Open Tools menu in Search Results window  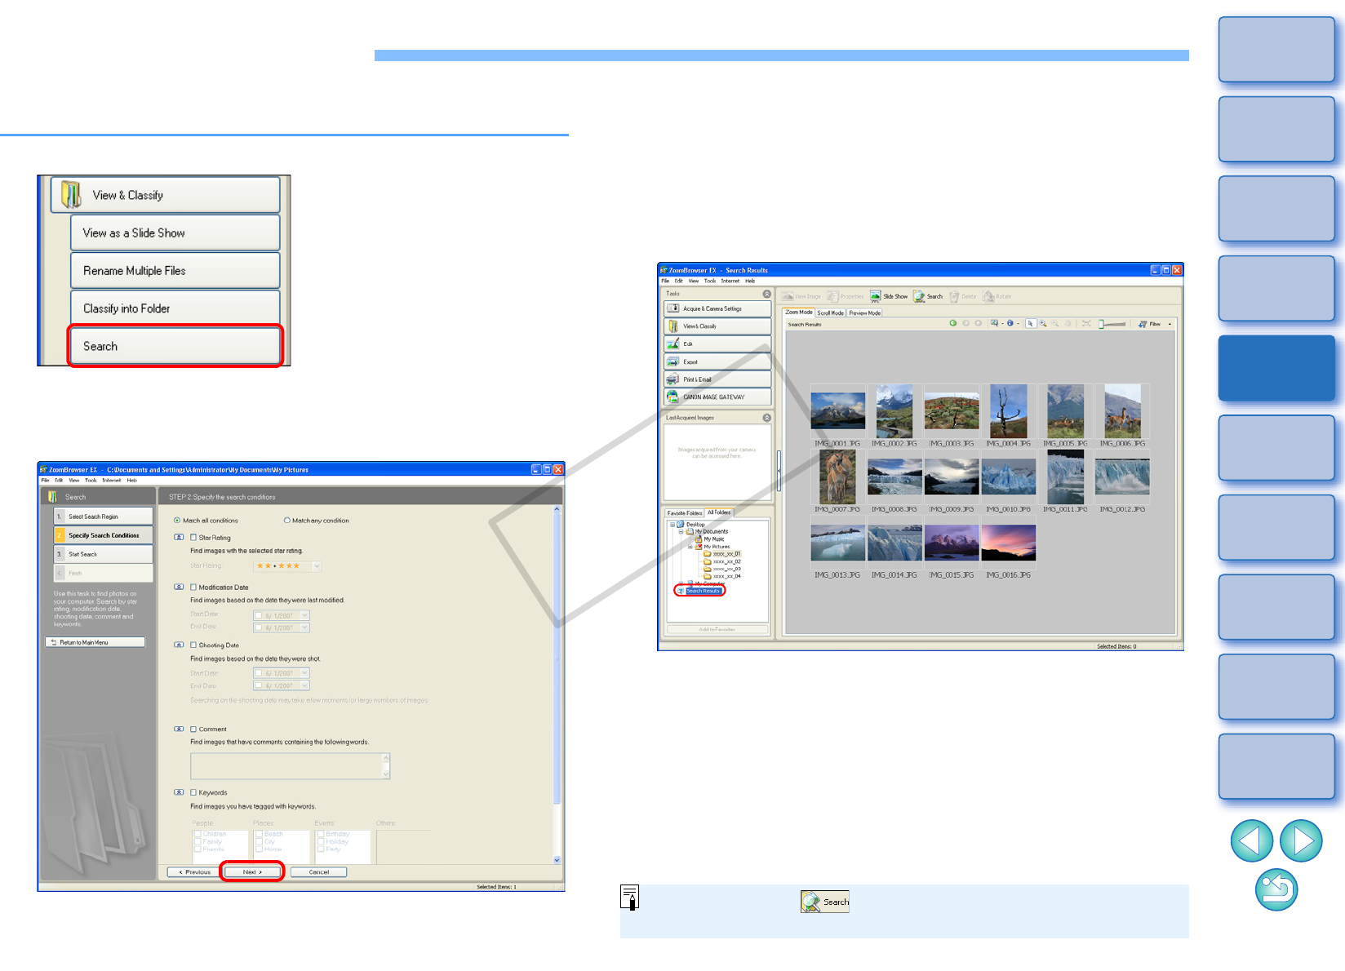[710, 281]
